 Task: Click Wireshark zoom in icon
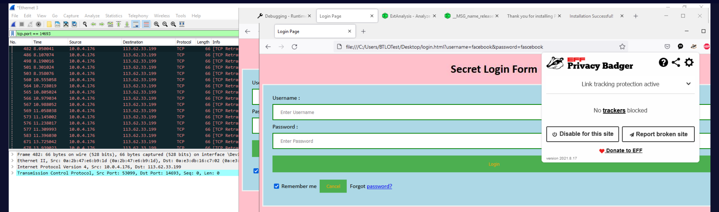(157, 24)
